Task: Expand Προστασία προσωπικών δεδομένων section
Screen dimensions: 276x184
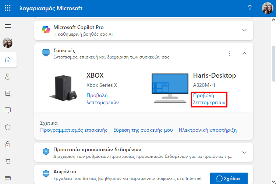Action: pos(244,152)
